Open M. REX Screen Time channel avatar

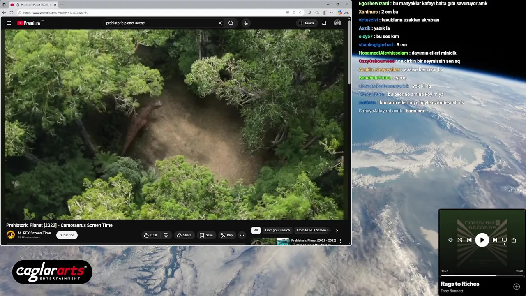coord(11,235)
